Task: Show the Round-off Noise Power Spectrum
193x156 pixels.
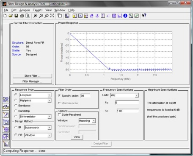Action: pyautogui.click(x=137, y=16)
